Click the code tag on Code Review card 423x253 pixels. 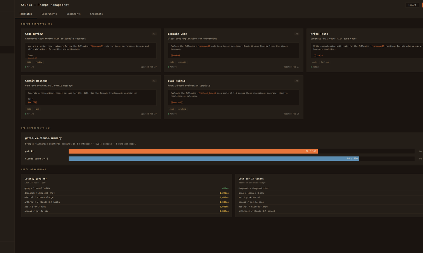(29, 62)
